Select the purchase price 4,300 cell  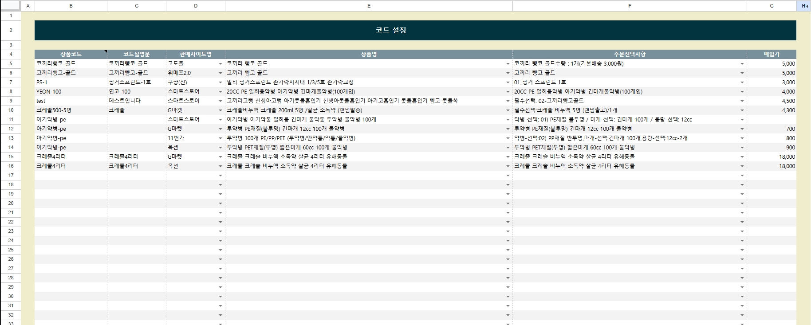click(772, 110)
